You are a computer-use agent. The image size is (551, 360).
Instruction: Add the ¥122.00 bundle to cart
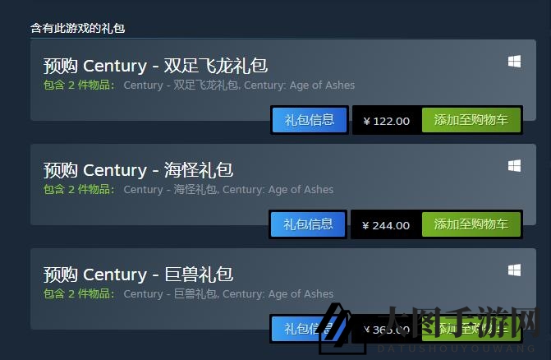tap(471, 120)
